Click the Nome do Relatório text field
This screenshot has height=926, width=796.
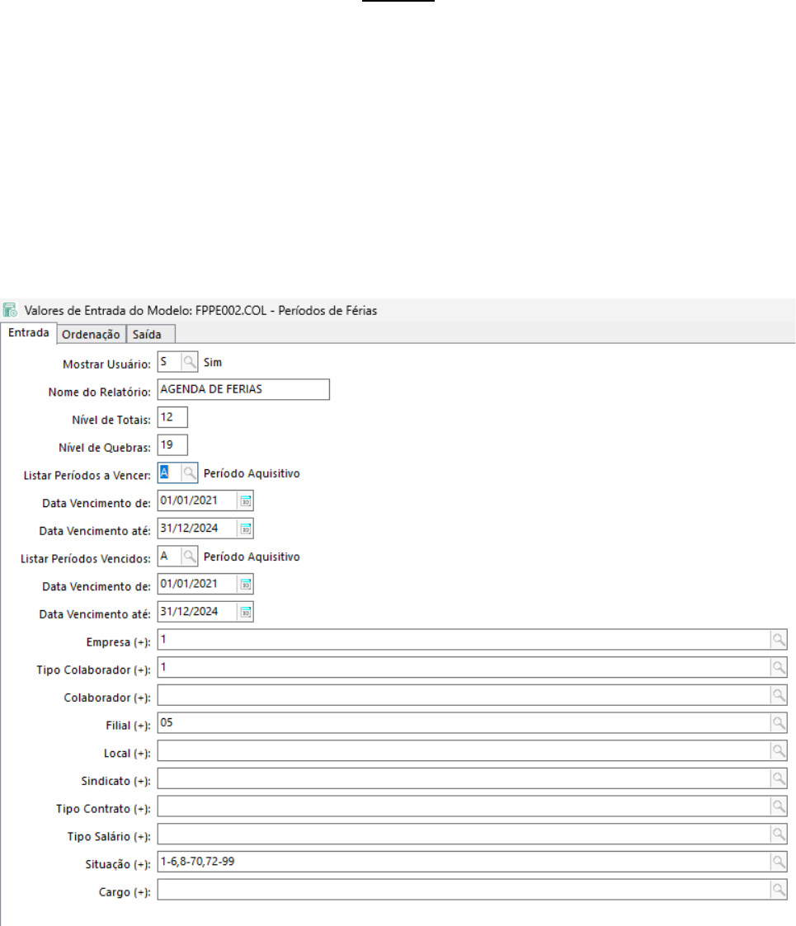point(243,390)
